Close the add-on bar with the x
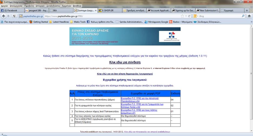 tap(2, 134)
